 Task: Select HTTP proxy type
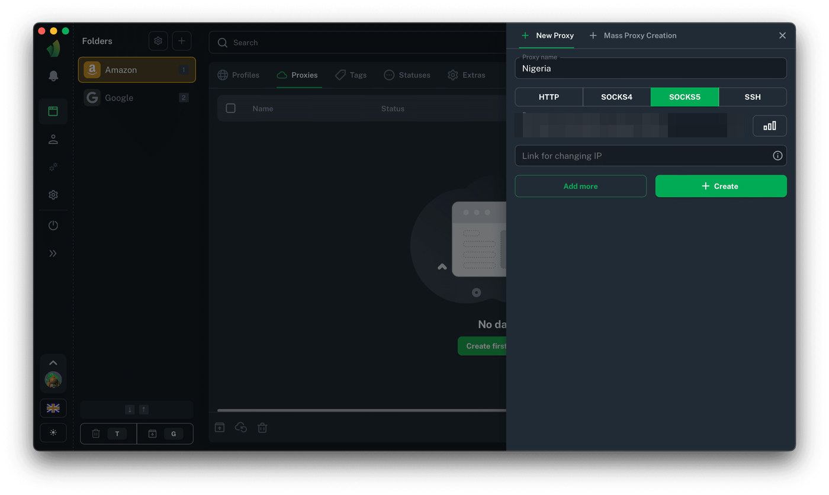click(549, 97)
